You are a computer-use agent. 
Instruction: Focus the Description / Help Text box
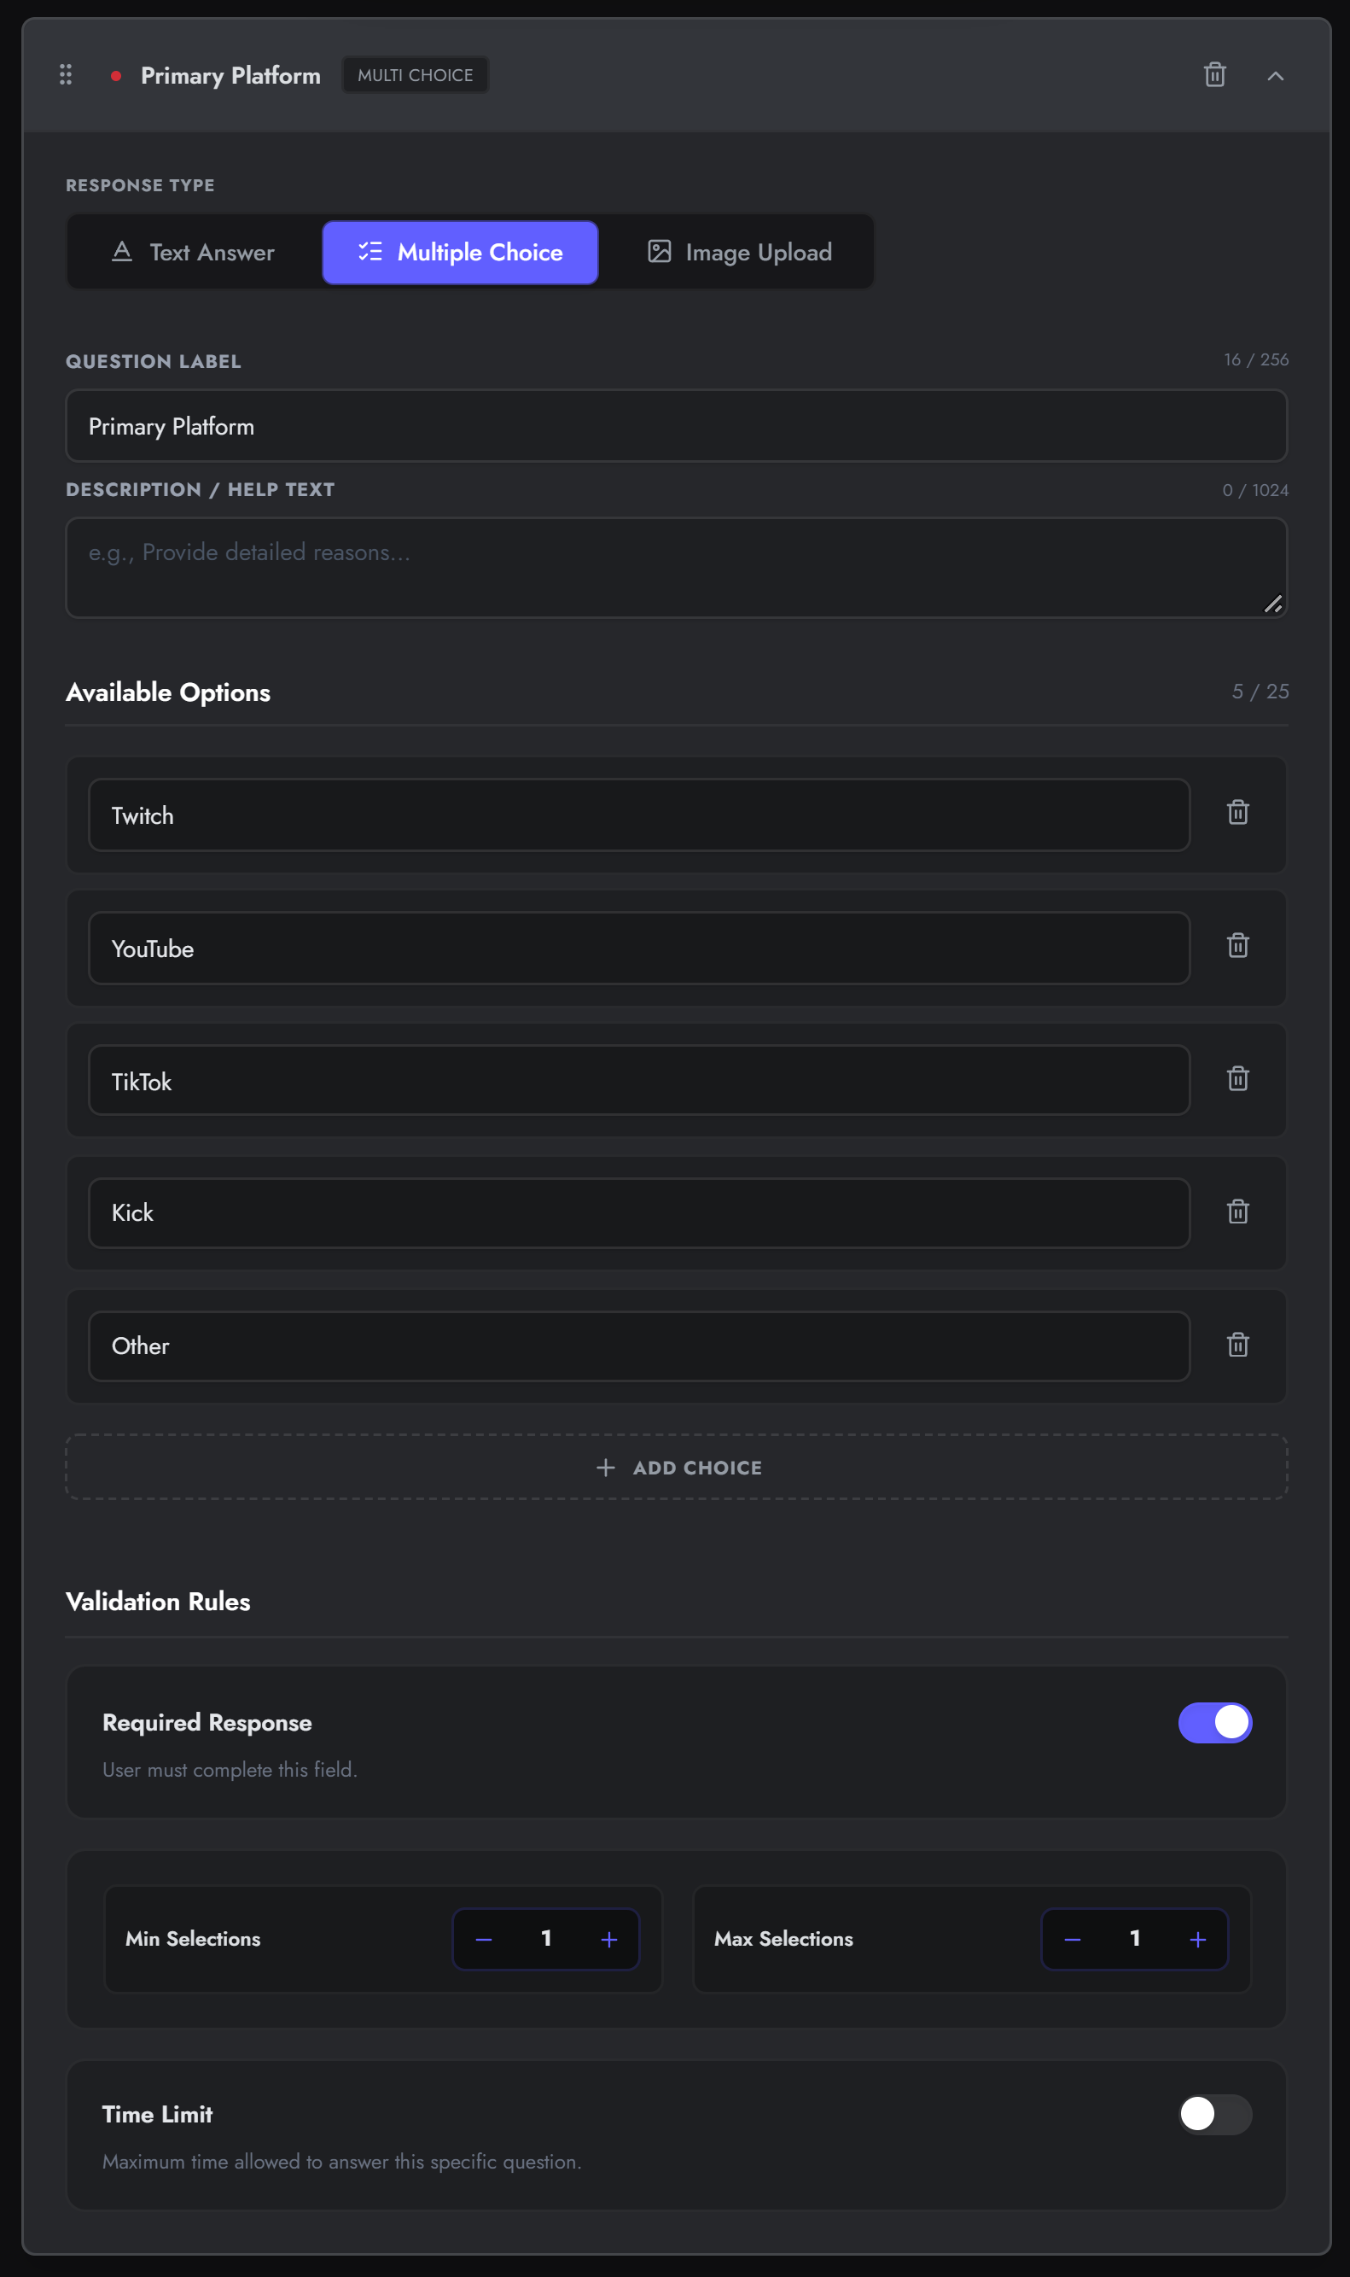(676, 568)
